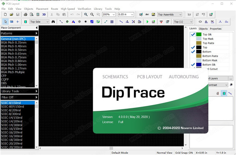
Task: Open the Top (1) routing layer dropdown
Action: 183,22
